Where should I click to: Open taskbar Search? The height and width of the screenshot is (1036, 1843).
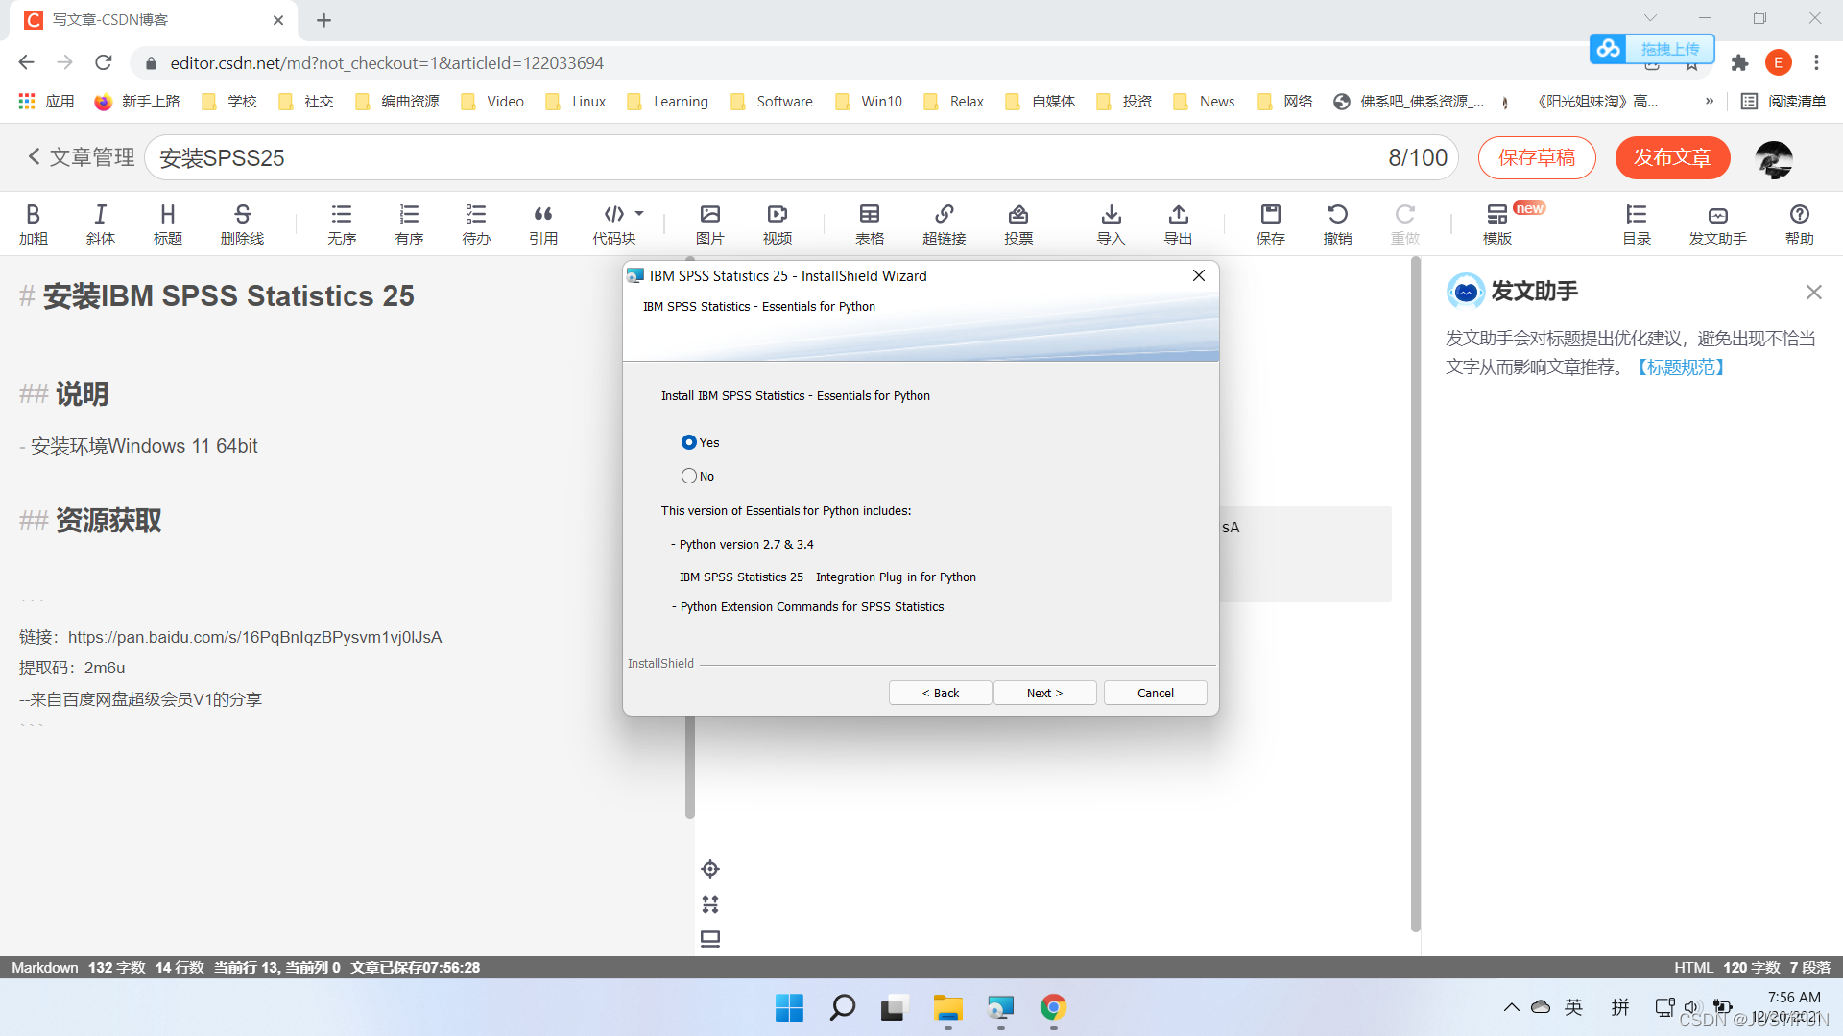842,1007
